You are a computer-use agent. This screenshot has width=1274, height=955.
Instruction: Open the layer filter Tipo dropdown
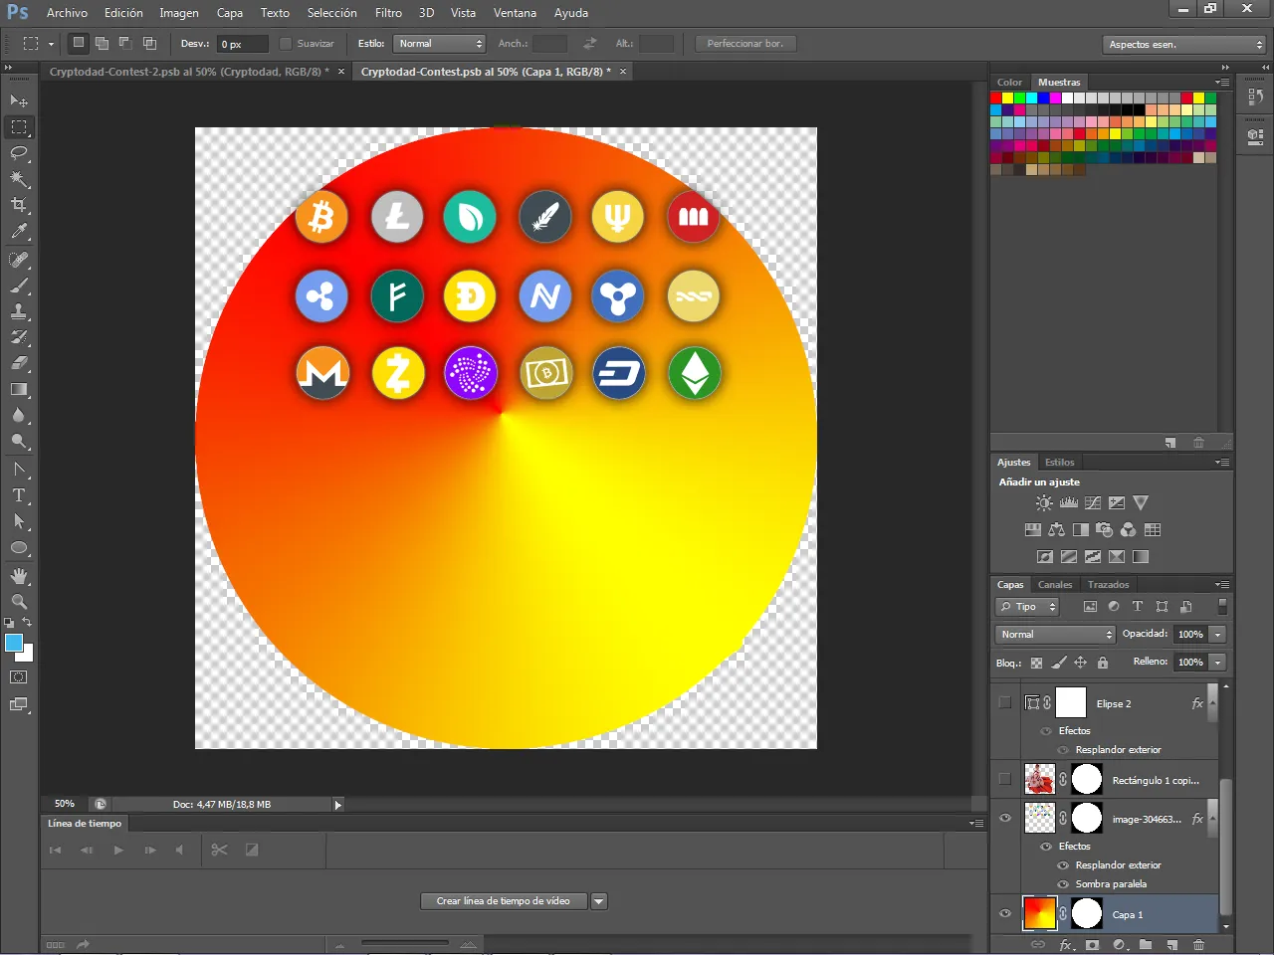tap(1027, 607)
